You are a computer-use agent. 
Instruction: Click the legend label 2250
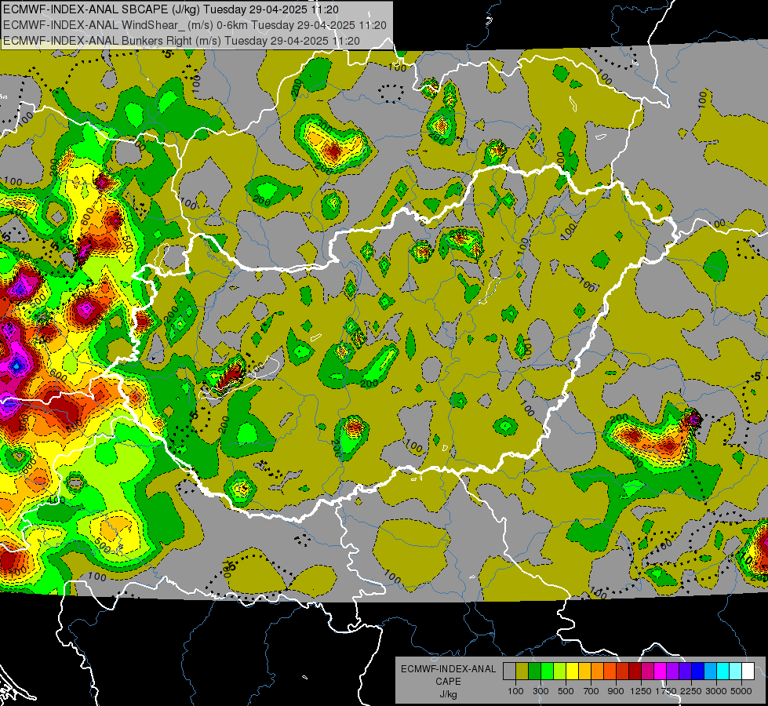click(x=691, y=691)
